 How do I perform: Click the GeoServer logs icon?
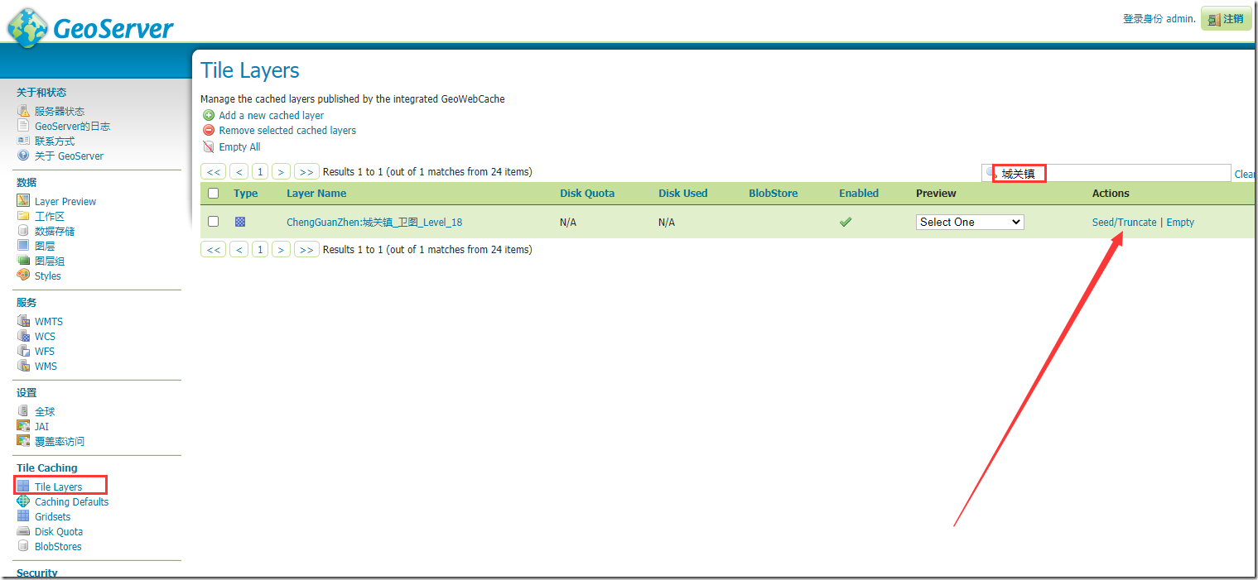23,126
